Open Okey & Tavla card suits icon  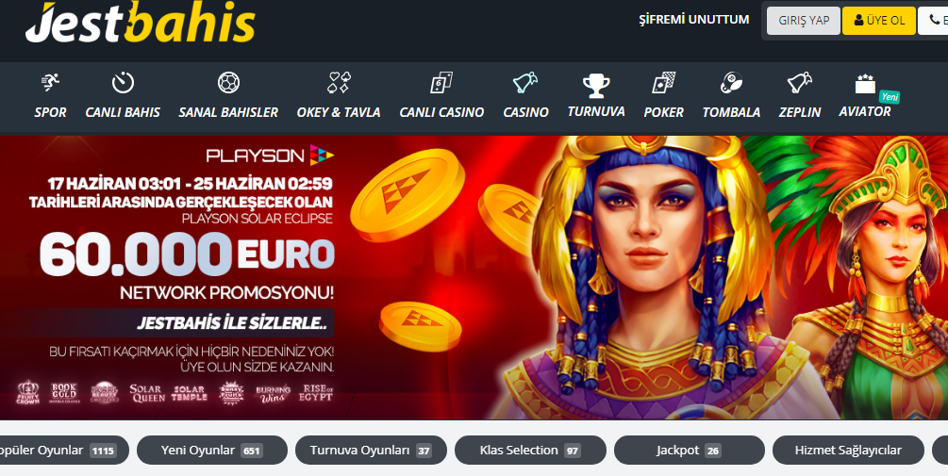click(x=340, y=82)
